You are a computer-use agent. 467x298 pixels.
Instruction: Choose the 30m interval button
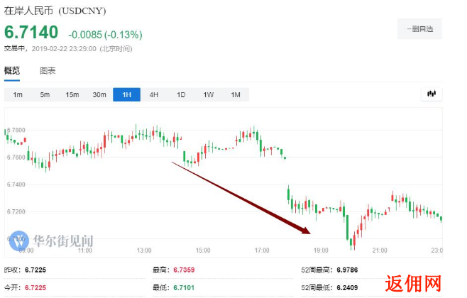click(x=99, y=94)
